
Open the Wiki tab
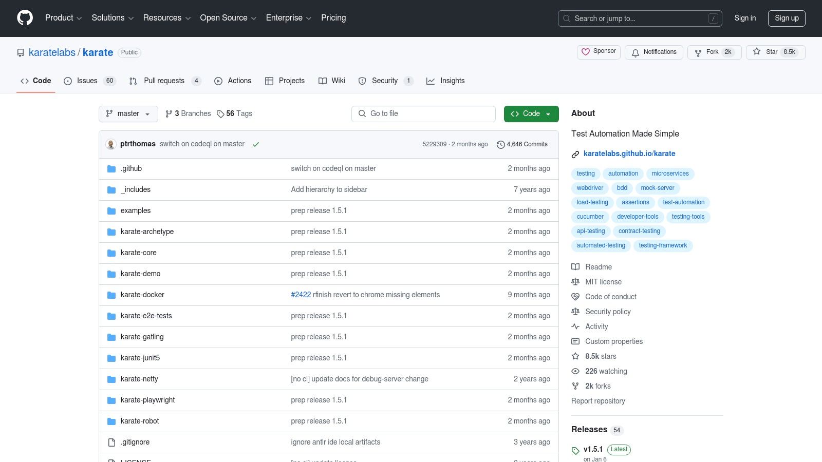point(332,81)
